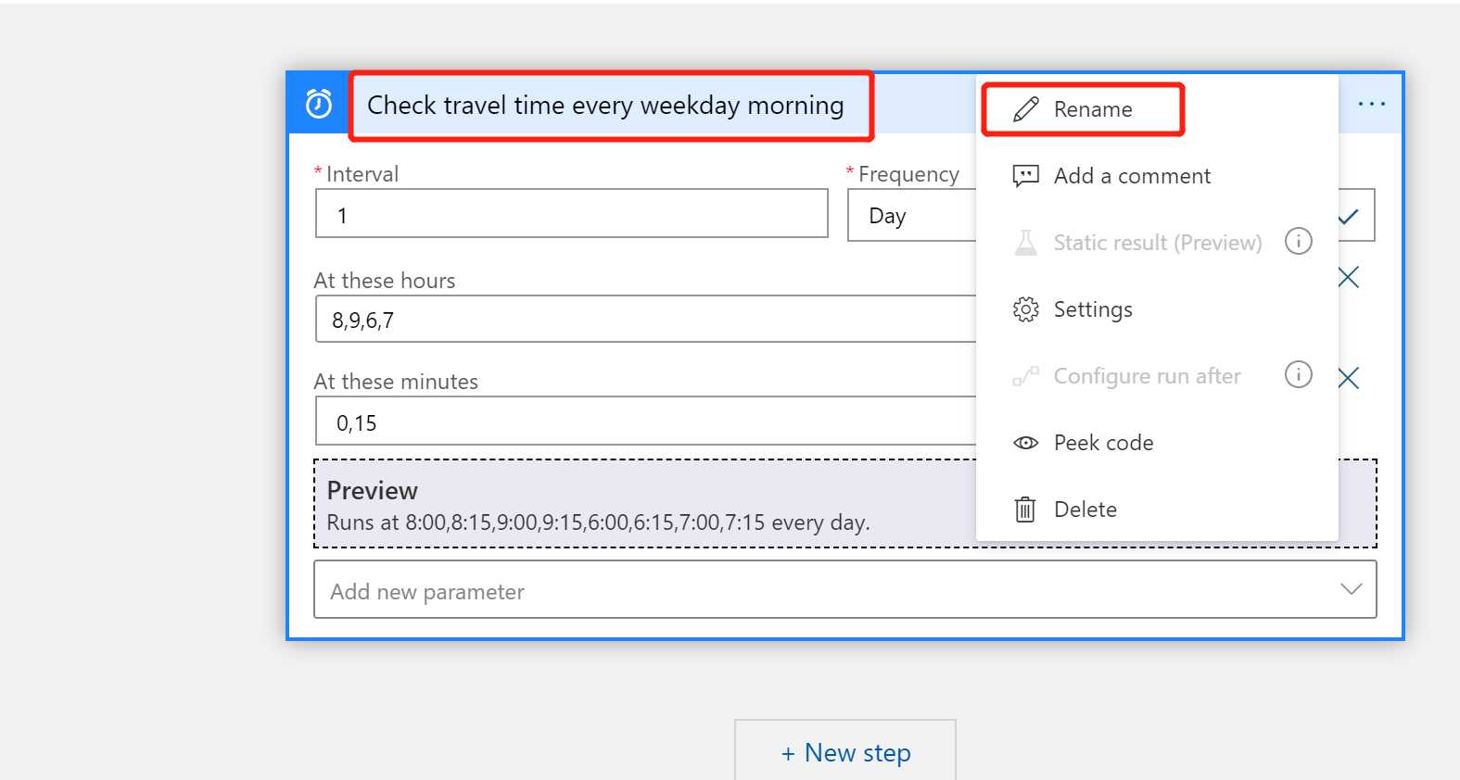Image resolution: width=1460 pixels, height=780 pixels.
Task: Click the pencil icon beside Rename
Action: [1026, 109]
